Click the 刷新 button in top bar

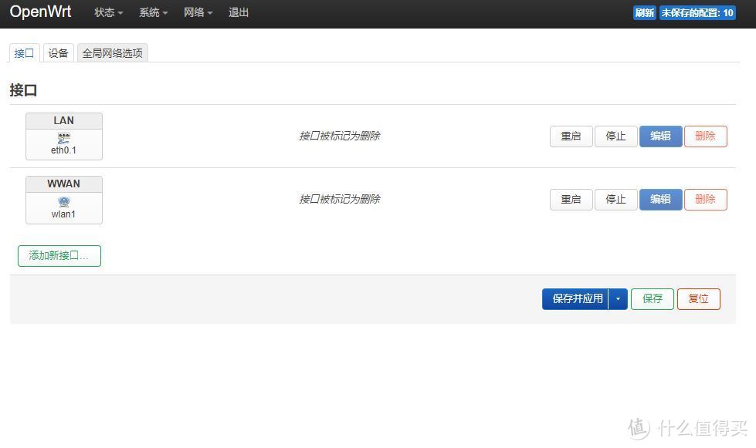[644, 12]
